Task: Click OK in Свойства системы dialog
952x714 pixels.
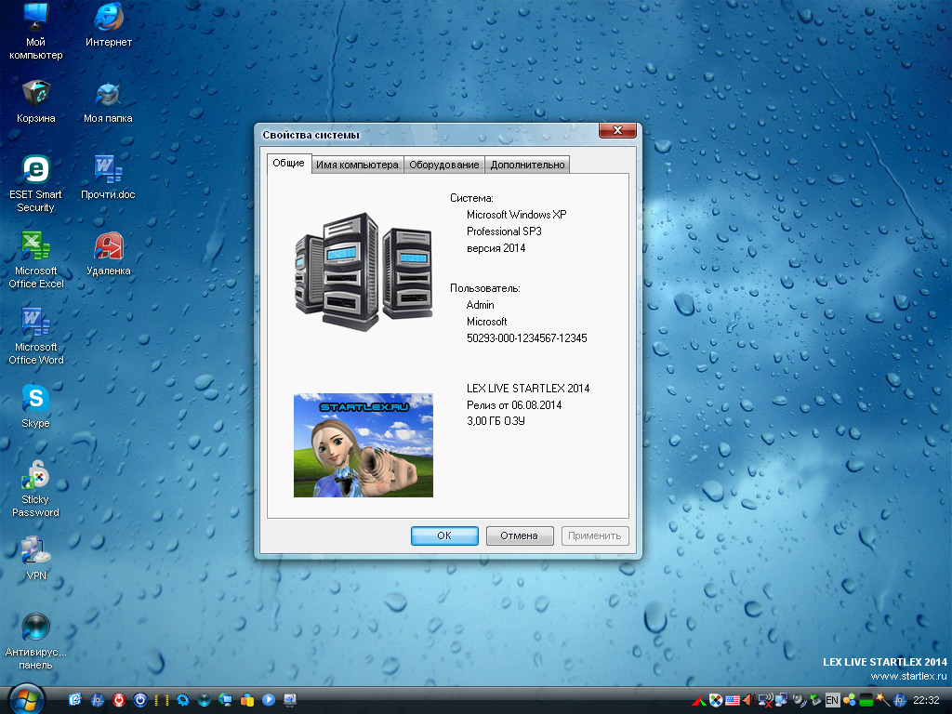Action: point(444,535)
